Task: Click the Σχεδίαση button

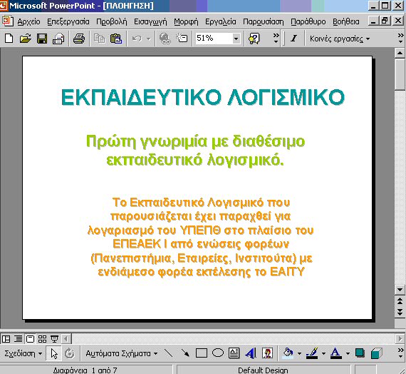Action: click(x=23, y=353)
